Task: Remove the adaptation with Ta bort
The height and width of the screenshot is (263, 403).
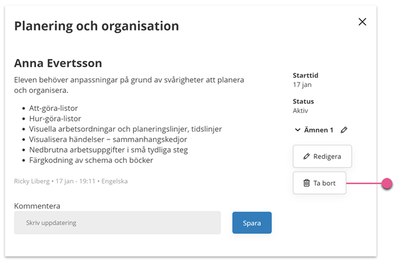Action: (320, 183)
